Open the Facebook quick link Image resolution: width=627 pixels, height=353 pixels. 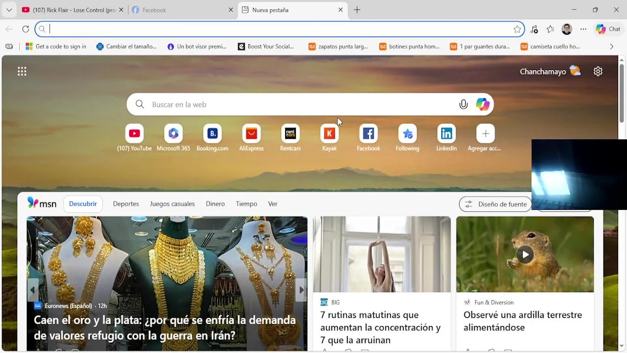pyautogui.click(x=368, y=138)
